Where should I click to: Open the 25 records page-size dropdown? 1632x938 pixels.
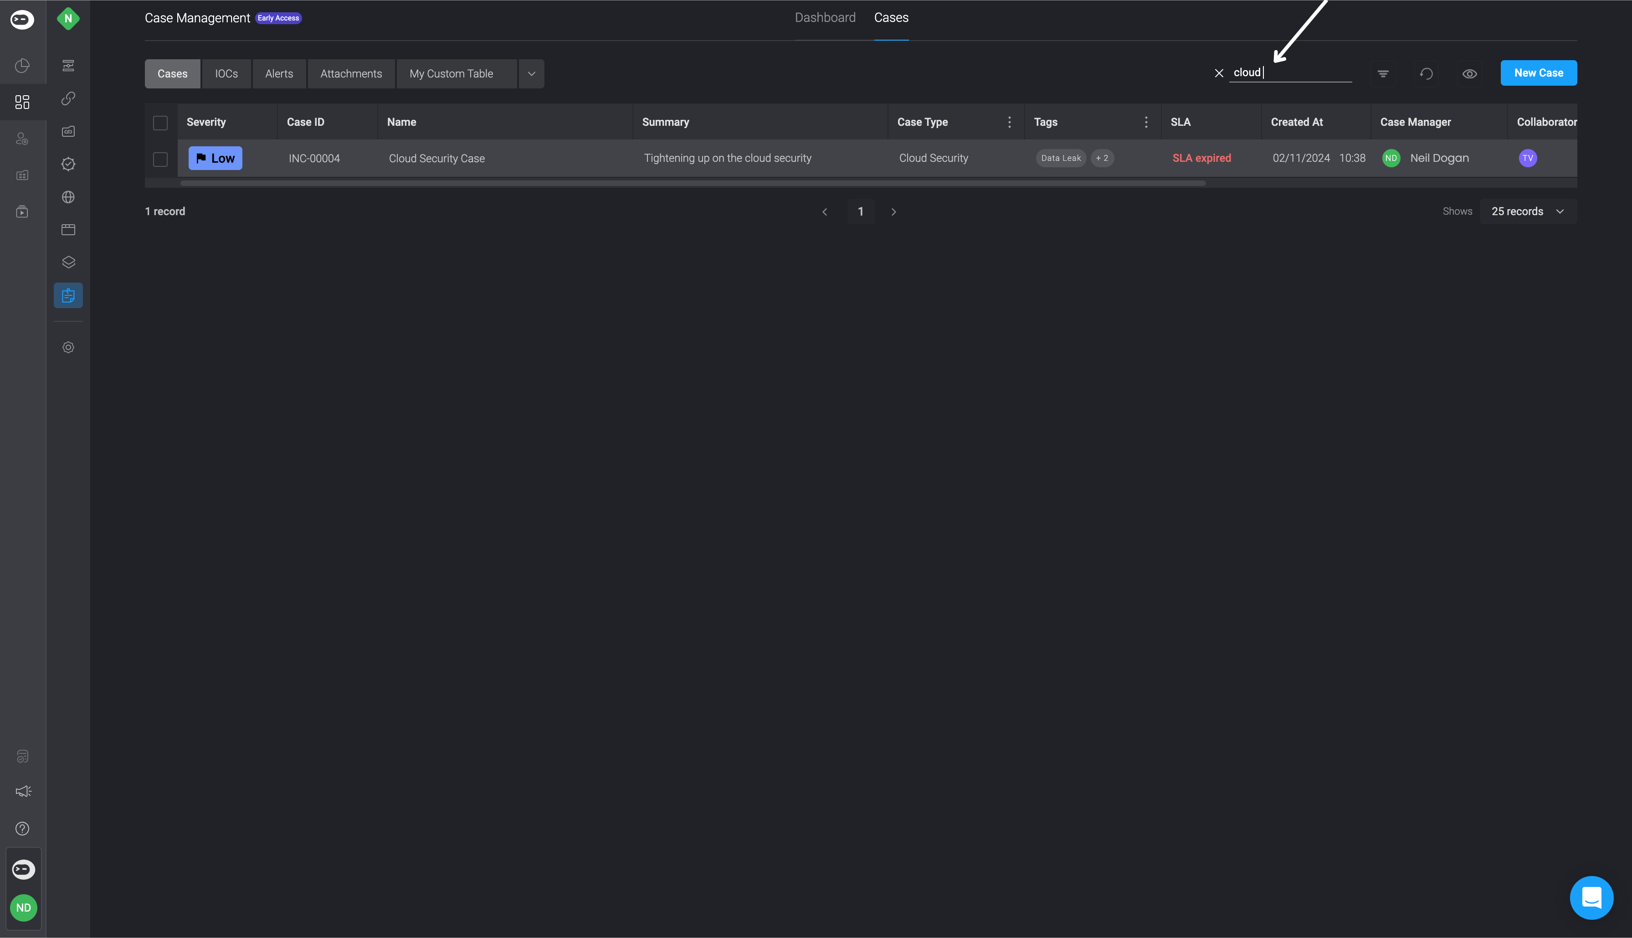1528,211
